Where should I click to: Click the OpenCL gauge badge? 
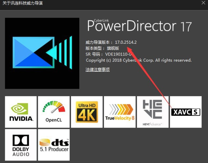coord(54,112)
